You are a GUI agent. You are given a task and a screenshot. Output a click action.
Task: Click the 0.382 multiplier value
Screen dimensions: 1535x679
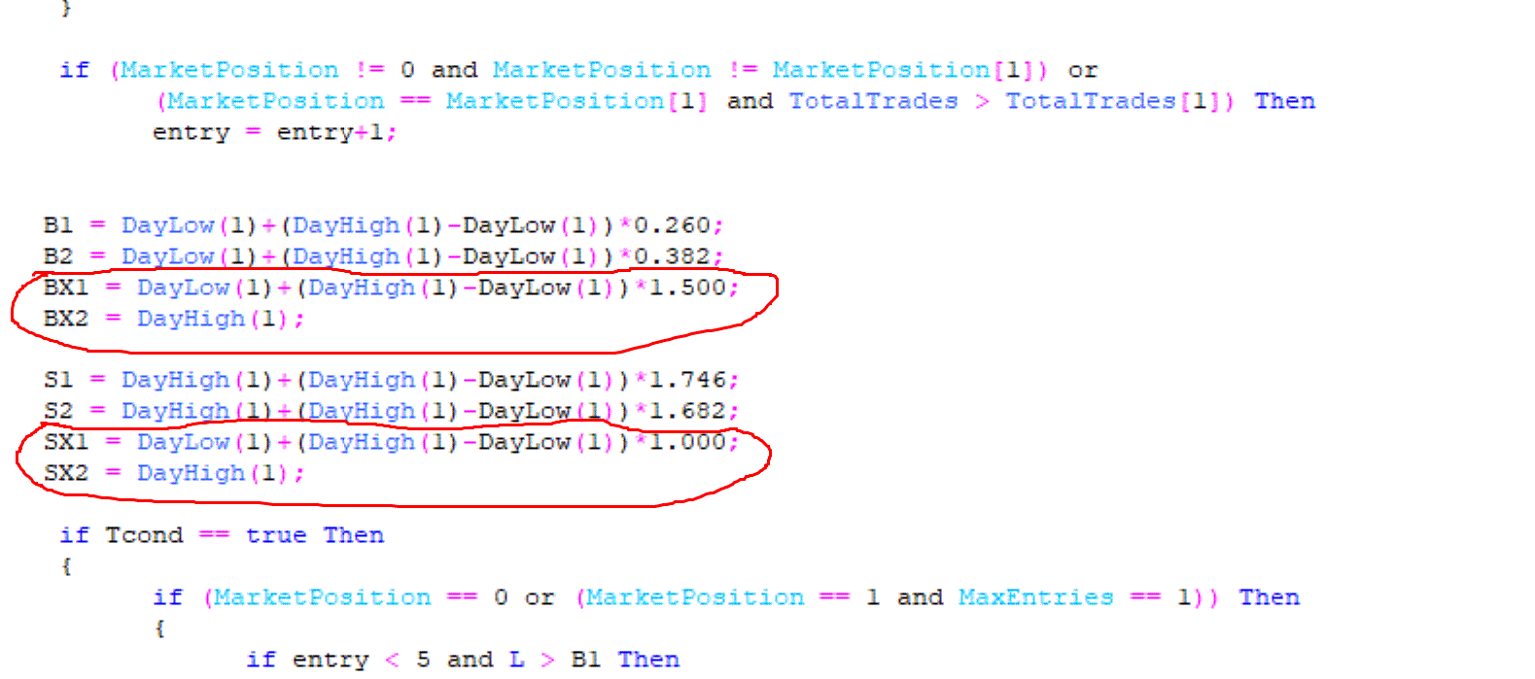point(672,256)
